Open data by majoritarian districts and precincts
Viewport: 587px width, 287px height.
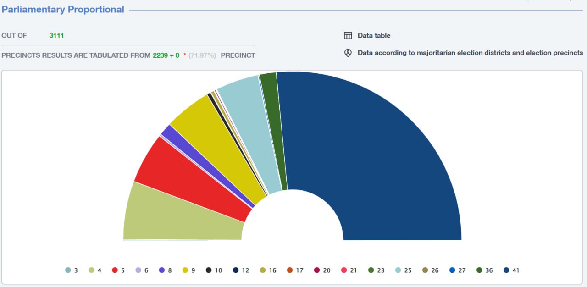[470, 53]
